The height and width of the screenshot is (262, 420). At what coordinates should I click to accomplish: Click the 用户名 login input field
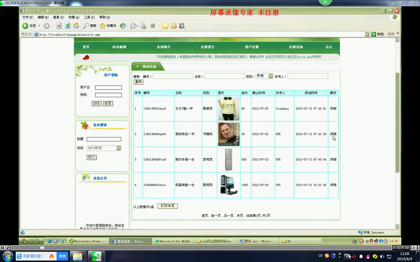[x=108, y=87]
